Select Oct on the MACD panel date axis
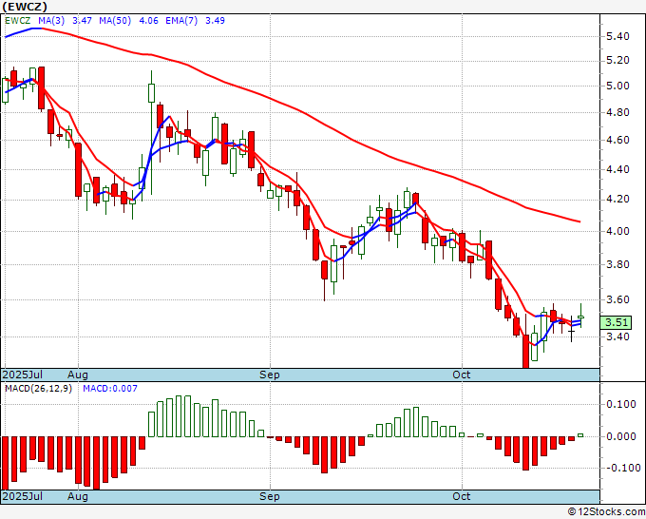The image size is (646, 519). [462, 496]
